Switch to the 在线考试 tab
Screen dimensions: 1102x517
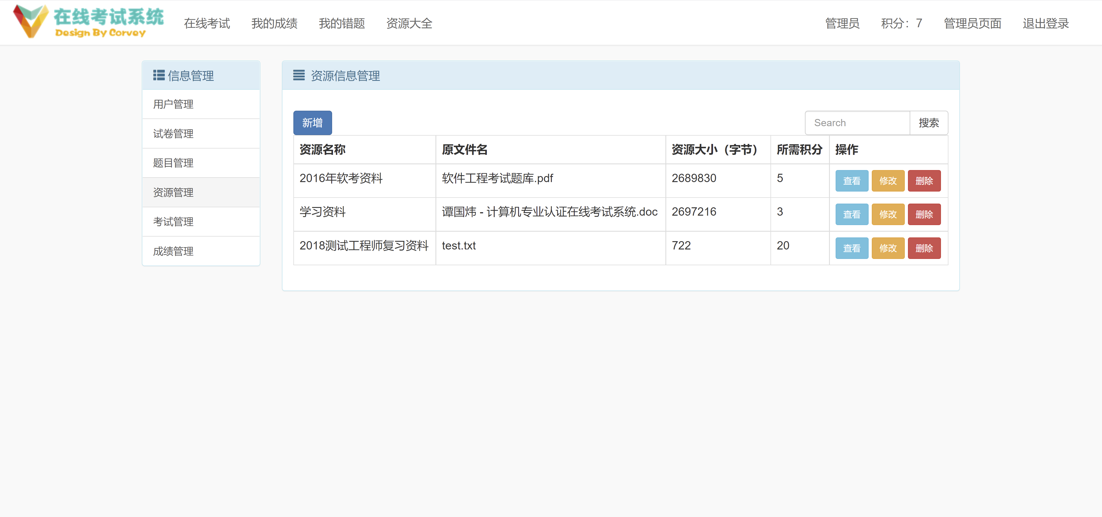coord(207,24)
